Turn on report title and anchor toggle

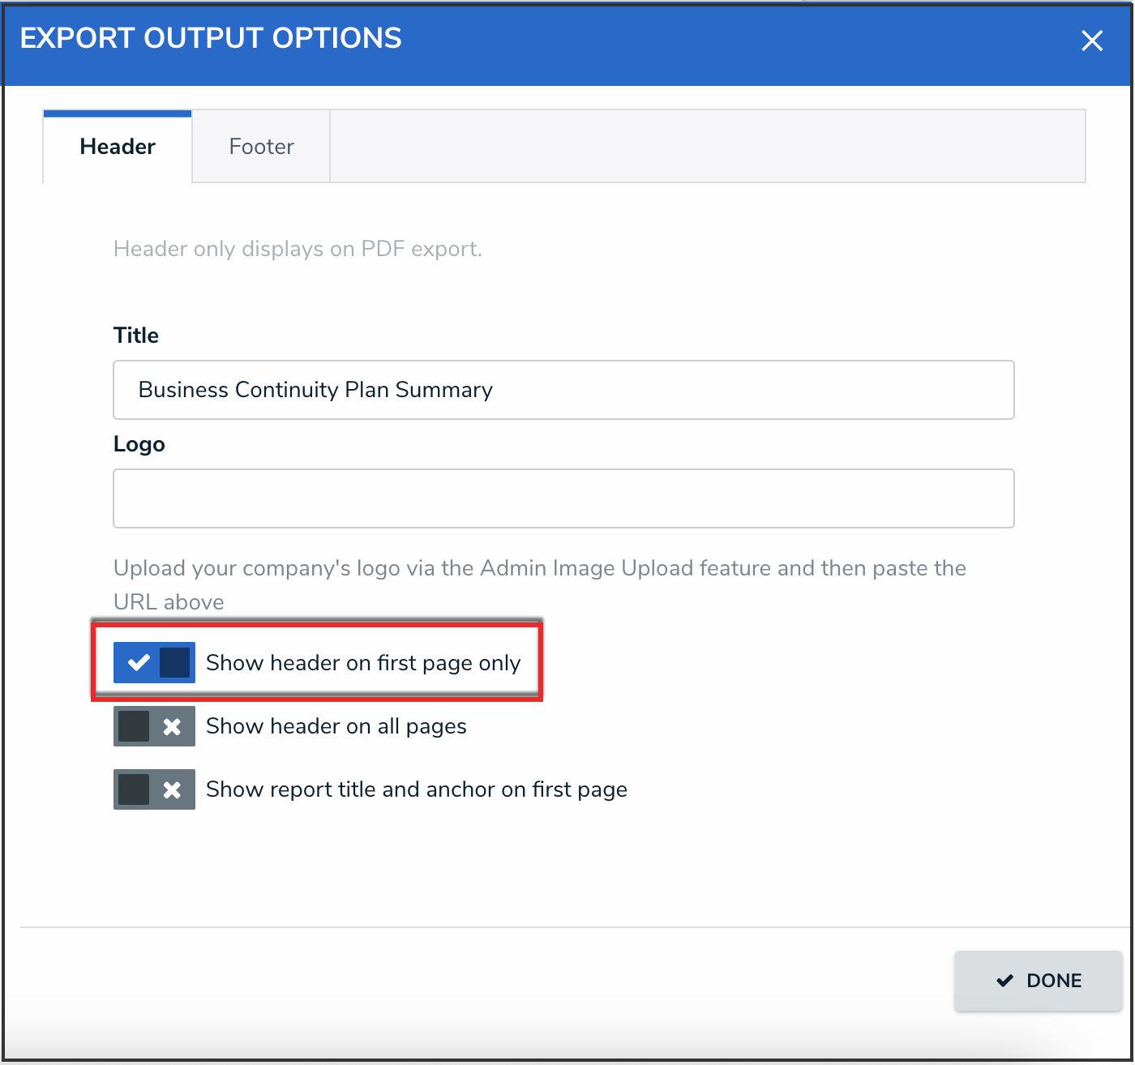(154, 789)
